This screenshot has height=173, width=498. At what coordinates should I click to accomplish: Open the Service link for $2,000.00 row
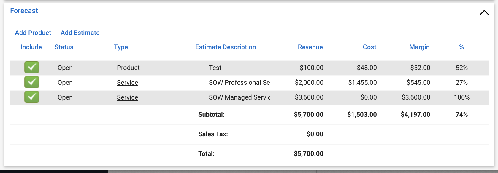[127, 83]
